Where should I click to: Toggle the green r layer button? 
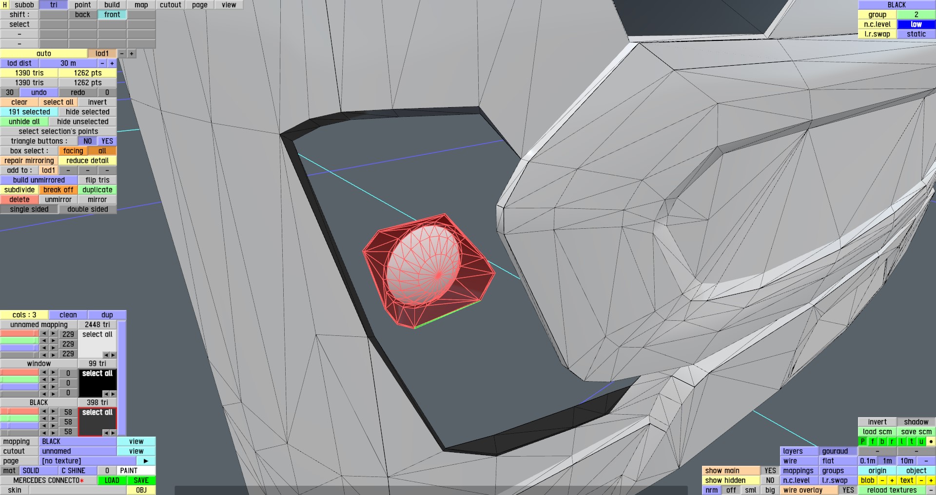pyautogui.click(x=892, y=441)
